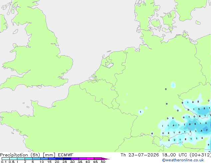Image resolution: width=211 pixels, height=163 pixels.
Task: Click the above-50 arrow tip of legend
Action: [105, 159]
